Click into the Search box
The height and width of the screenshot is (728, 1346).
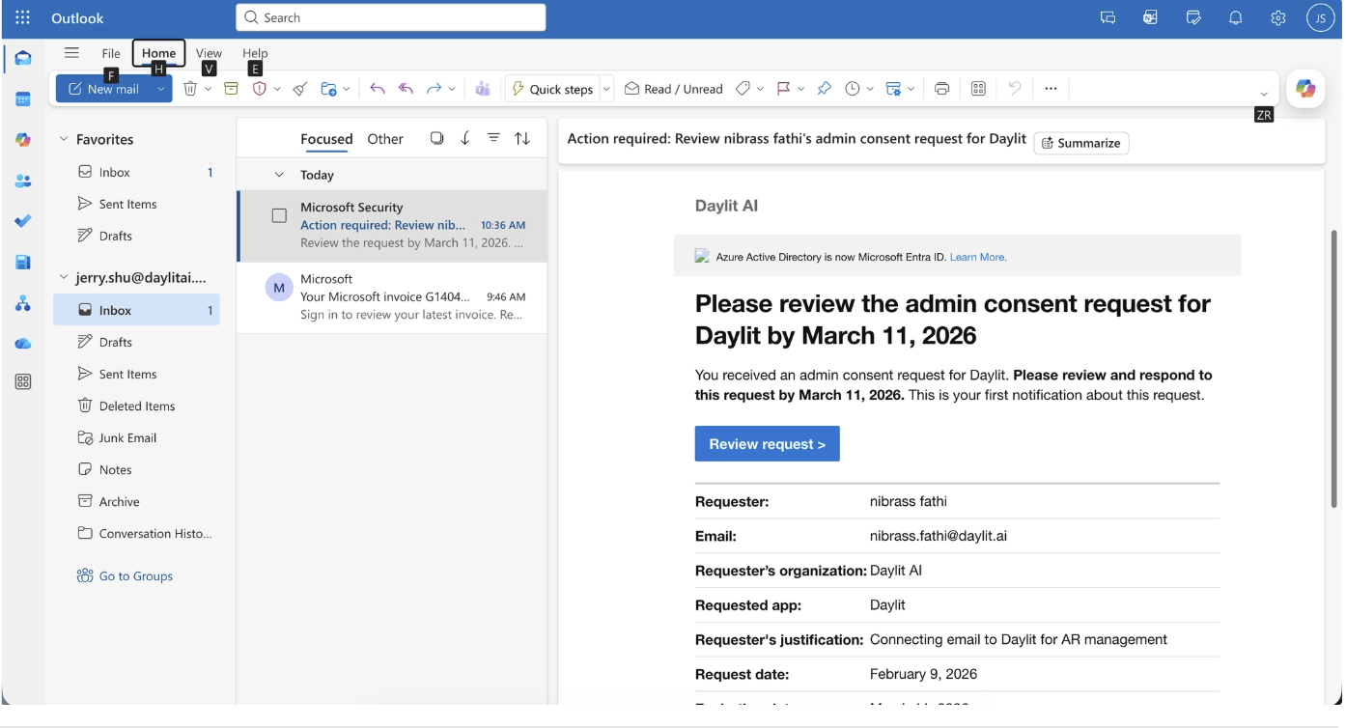(391, 17)
